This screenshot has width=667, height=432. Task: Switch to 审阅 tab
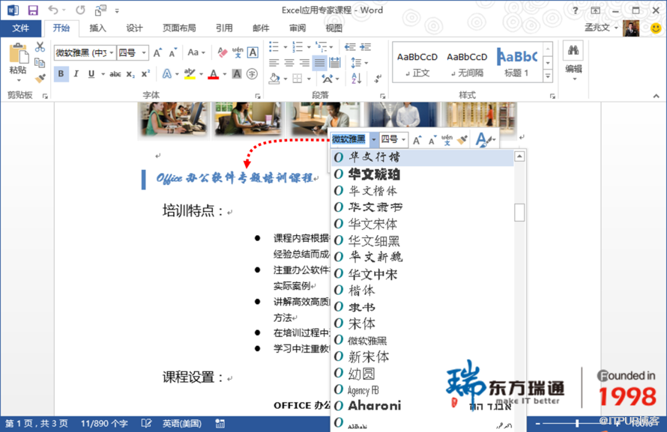point(298,28)
